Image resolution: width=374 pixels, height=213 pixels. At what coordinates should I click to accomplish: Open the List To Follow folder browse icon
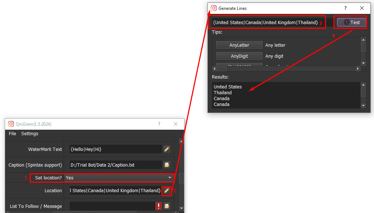click(x=167, y=206)
